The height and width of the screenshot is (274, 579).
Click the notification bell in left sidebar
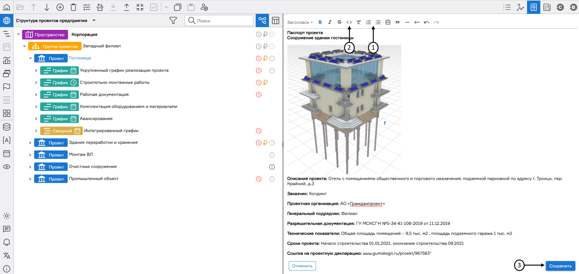pyautogui.click(x=7, y=242)
